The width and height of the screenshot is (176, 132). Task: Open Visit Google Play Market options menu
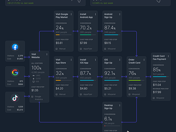pyautogui.click(x=71, y=14)
